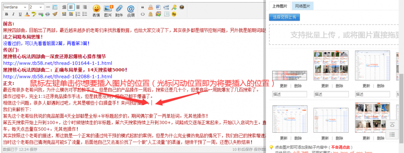The image size is (404, 153).
Task: Click the code brackets icon
Action: pos(143,14)
